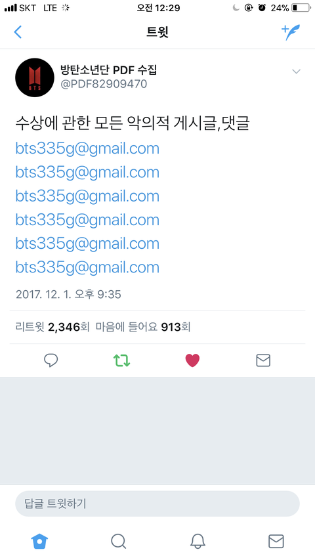View the 913 likes list

[x=143, y=327]
